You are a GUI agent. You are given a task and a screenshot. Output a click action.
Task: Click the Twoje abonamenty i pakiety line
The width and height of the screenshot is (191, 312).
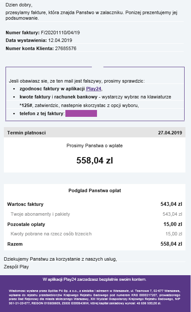tap(40, 214)
